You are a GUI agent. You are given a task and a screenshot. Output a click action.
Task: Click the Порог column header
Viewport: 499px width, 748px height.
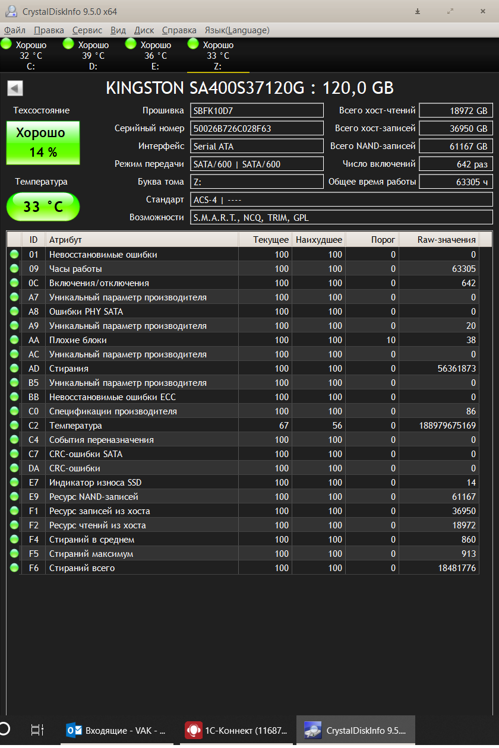372,240
